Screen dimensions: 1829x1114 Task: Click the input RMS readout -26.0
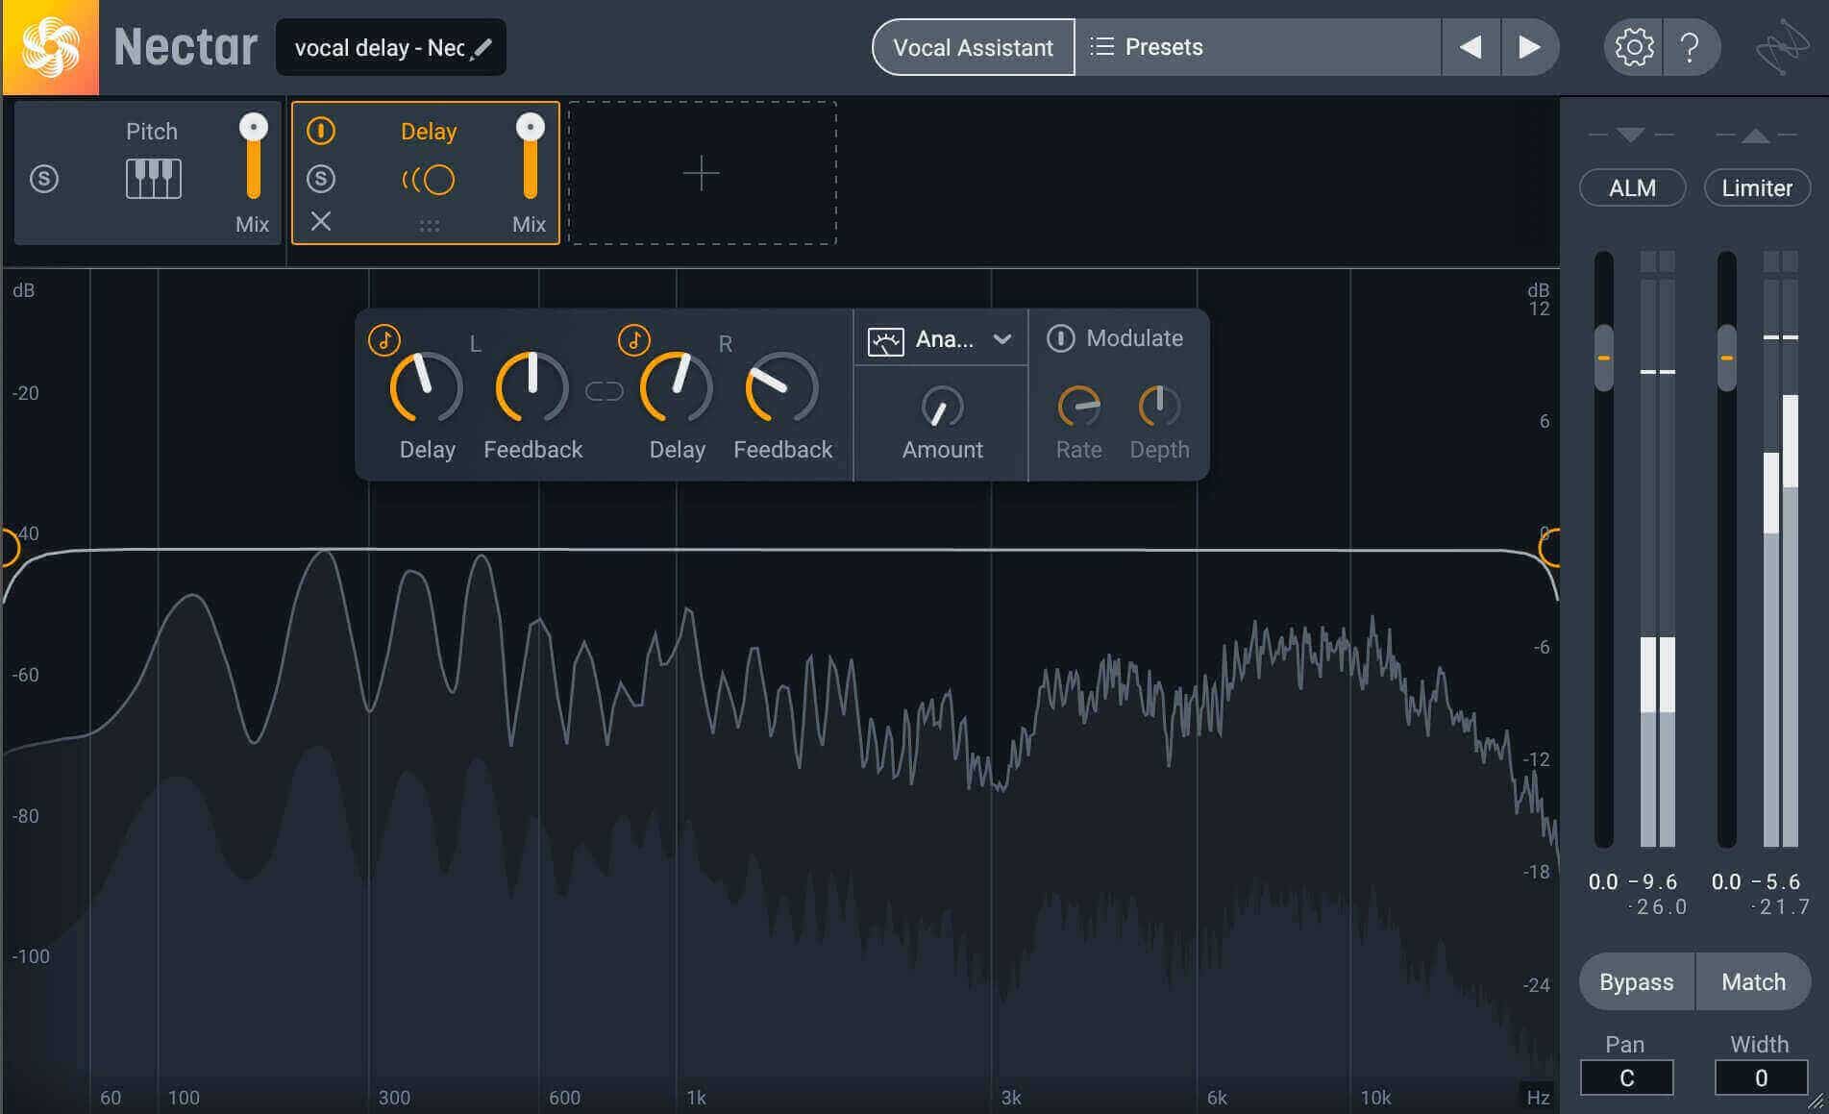pos(1657,906)
